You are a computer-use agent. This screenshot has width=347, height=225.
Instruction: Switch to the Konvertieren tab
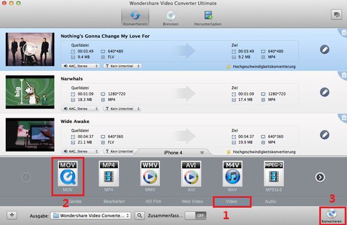point(135,18)
